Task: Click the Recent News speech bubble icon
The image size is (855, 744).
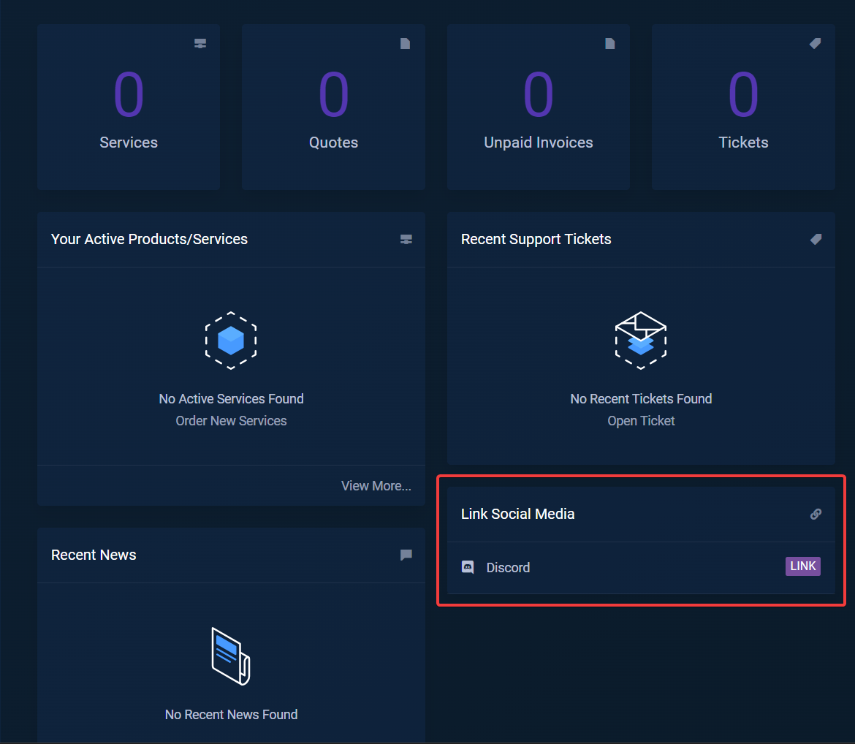Action: (x=406, y=555)
